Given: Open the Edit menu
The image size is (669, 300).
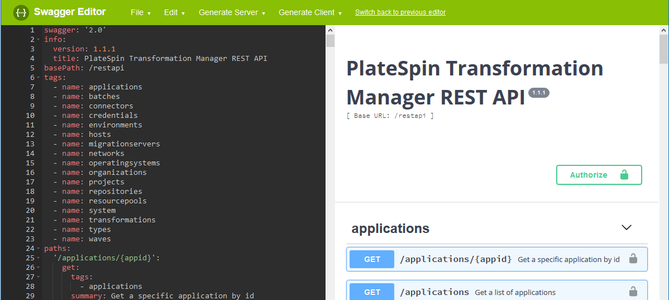Looking at the screenshot, I should point(174,12).
